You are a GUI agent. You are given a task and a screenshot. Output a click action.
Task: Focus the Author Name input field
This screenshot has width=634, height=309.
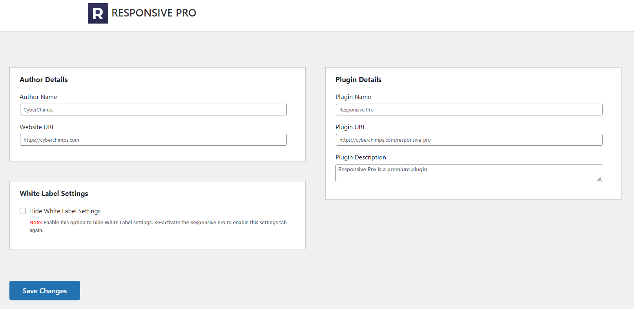tap(153, 110)
